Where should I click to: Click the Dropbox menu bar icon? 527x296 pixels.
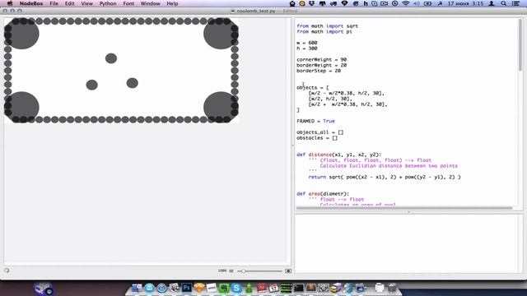click(x=311, y=3)
